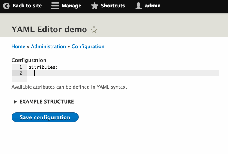Select line number 1 in the gutter
228x154 pixels.
21,67
